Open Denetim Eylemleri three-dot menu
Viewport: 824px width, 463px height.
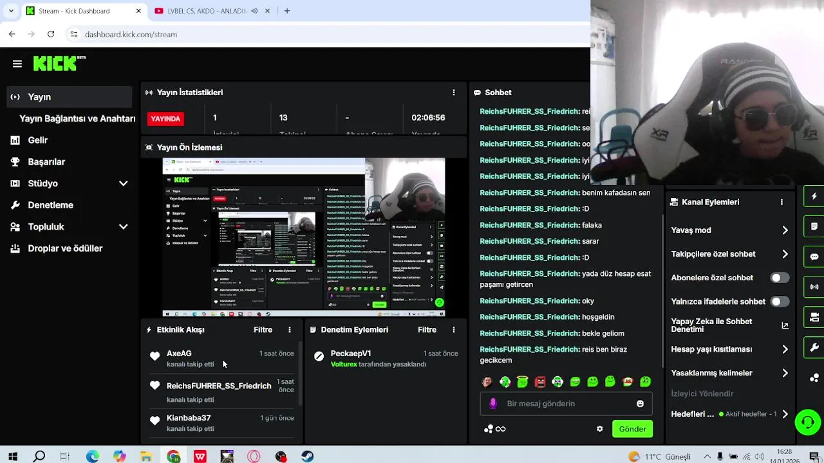454,330
